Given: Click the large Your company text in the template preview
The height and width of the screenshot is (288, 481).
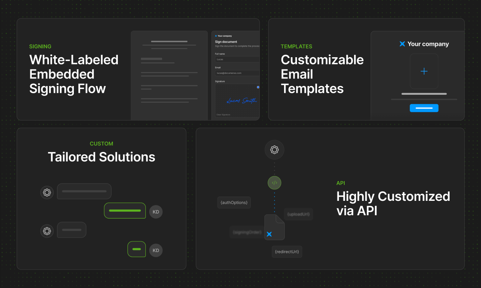Looking at the screenshot, I should (428, 44).
